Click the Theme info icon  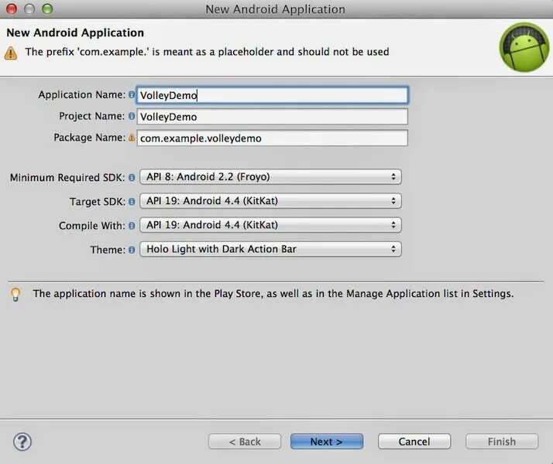coord(132,250)
